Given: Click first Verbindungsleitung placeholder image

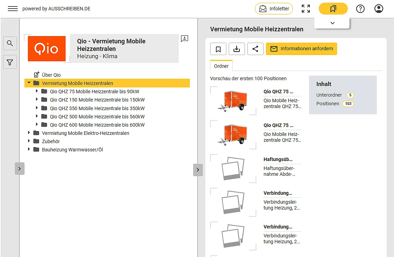Looking at the screenshot, I should (233, 202).
